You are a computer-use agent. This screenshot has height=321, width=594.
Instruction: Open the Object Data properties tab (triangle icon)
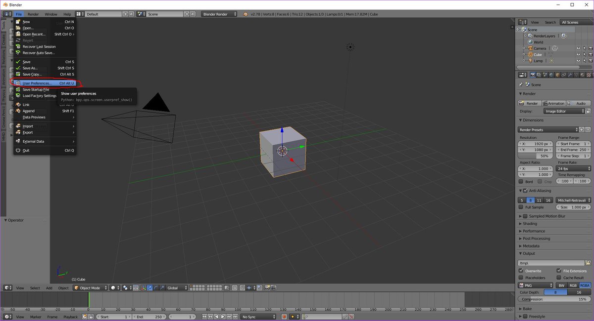tap(576, 75)
